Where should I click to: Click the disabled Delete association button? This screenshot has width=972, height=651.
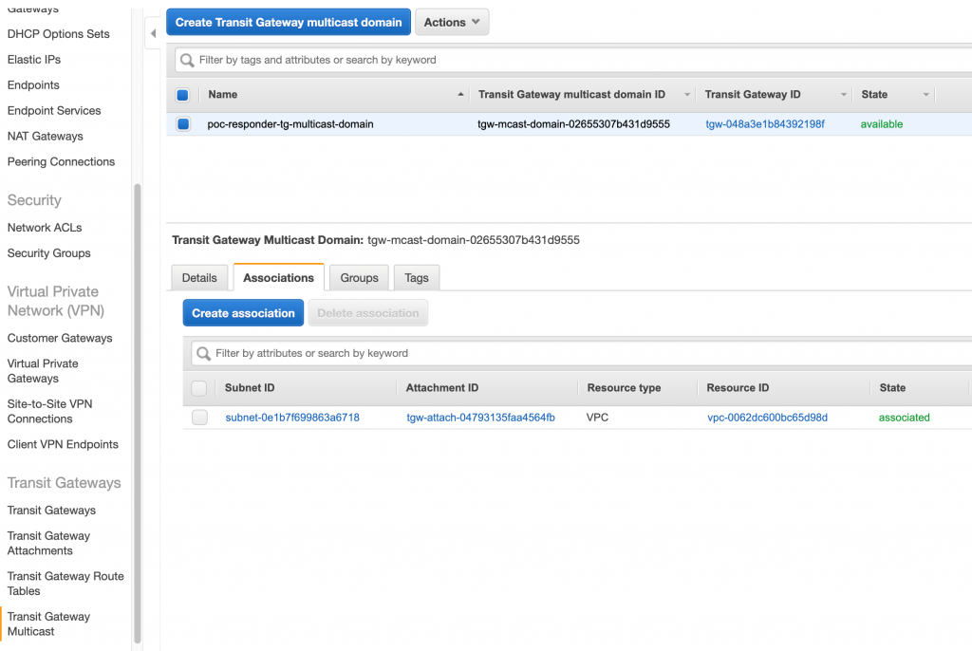point(368,313)
